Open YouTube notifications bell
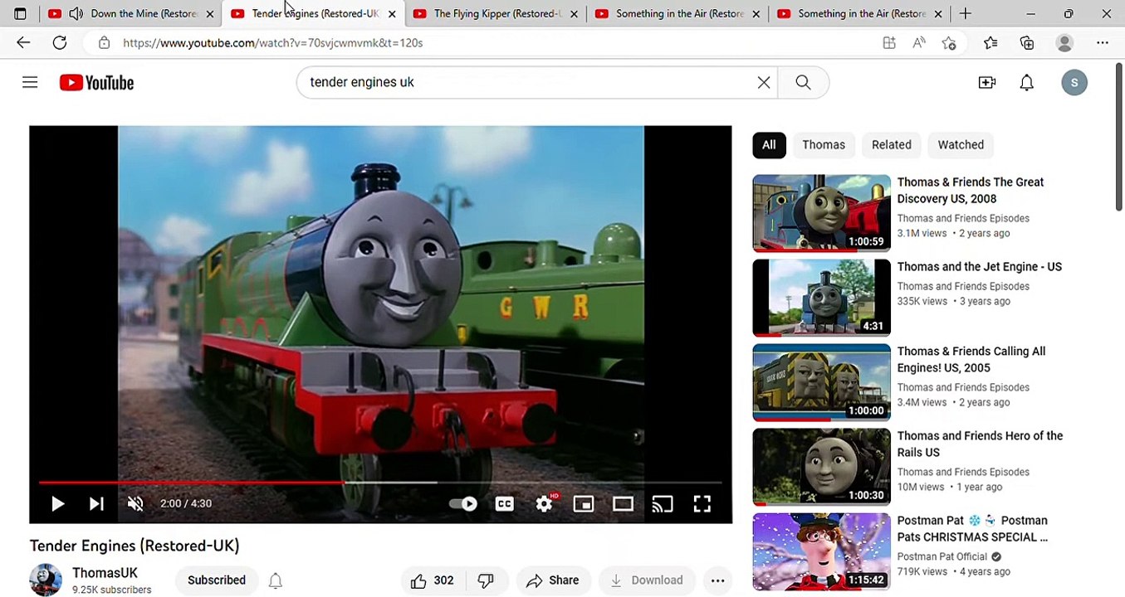Viewport: 1125px width, 597px height. tap(1027, 82)
